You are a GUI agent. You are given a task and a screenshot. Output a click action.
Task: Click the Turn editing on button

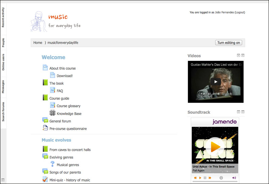tap(228, 43)
